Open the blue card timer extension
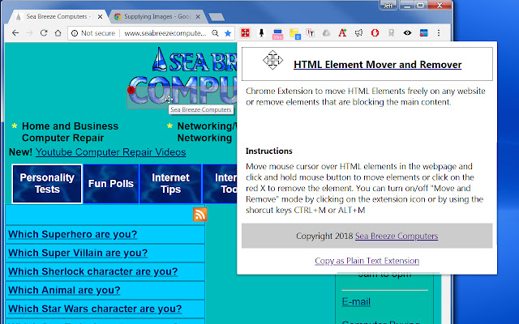The width and height of the screenshot is (519, 324). coord(277,34)
